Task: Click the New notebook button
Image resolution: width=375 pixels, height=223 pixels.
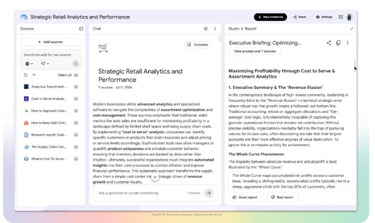Action: (x=270, y=17)
